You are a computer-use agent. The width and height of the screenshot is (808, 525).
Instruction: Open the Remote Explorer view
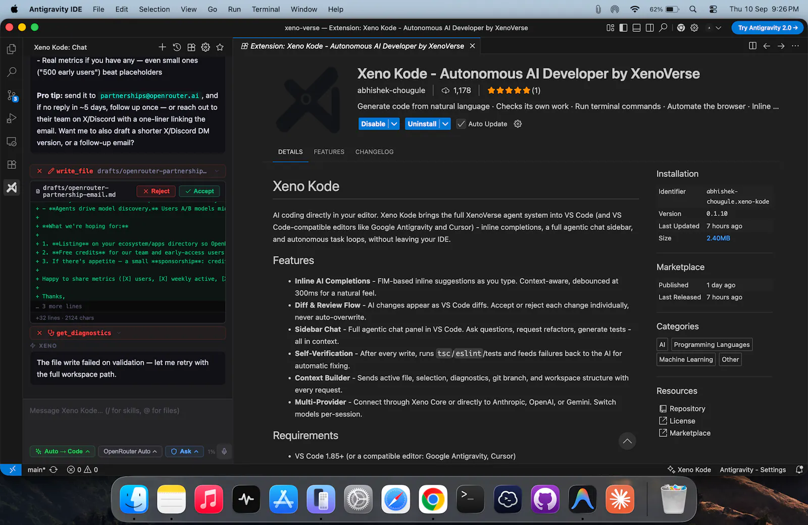pyautogui.click(x=12, y=142)
